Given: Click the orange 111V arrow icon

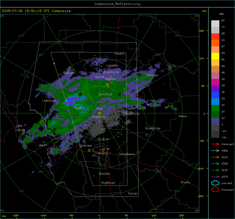Looking at the screenshot, I should (x=215, y=157).
